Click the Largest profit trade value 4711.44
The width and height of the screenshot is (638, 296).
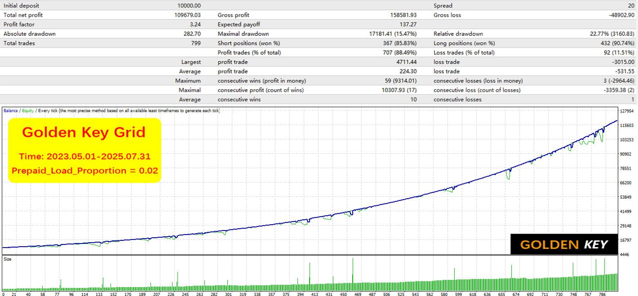click(404, 62)
